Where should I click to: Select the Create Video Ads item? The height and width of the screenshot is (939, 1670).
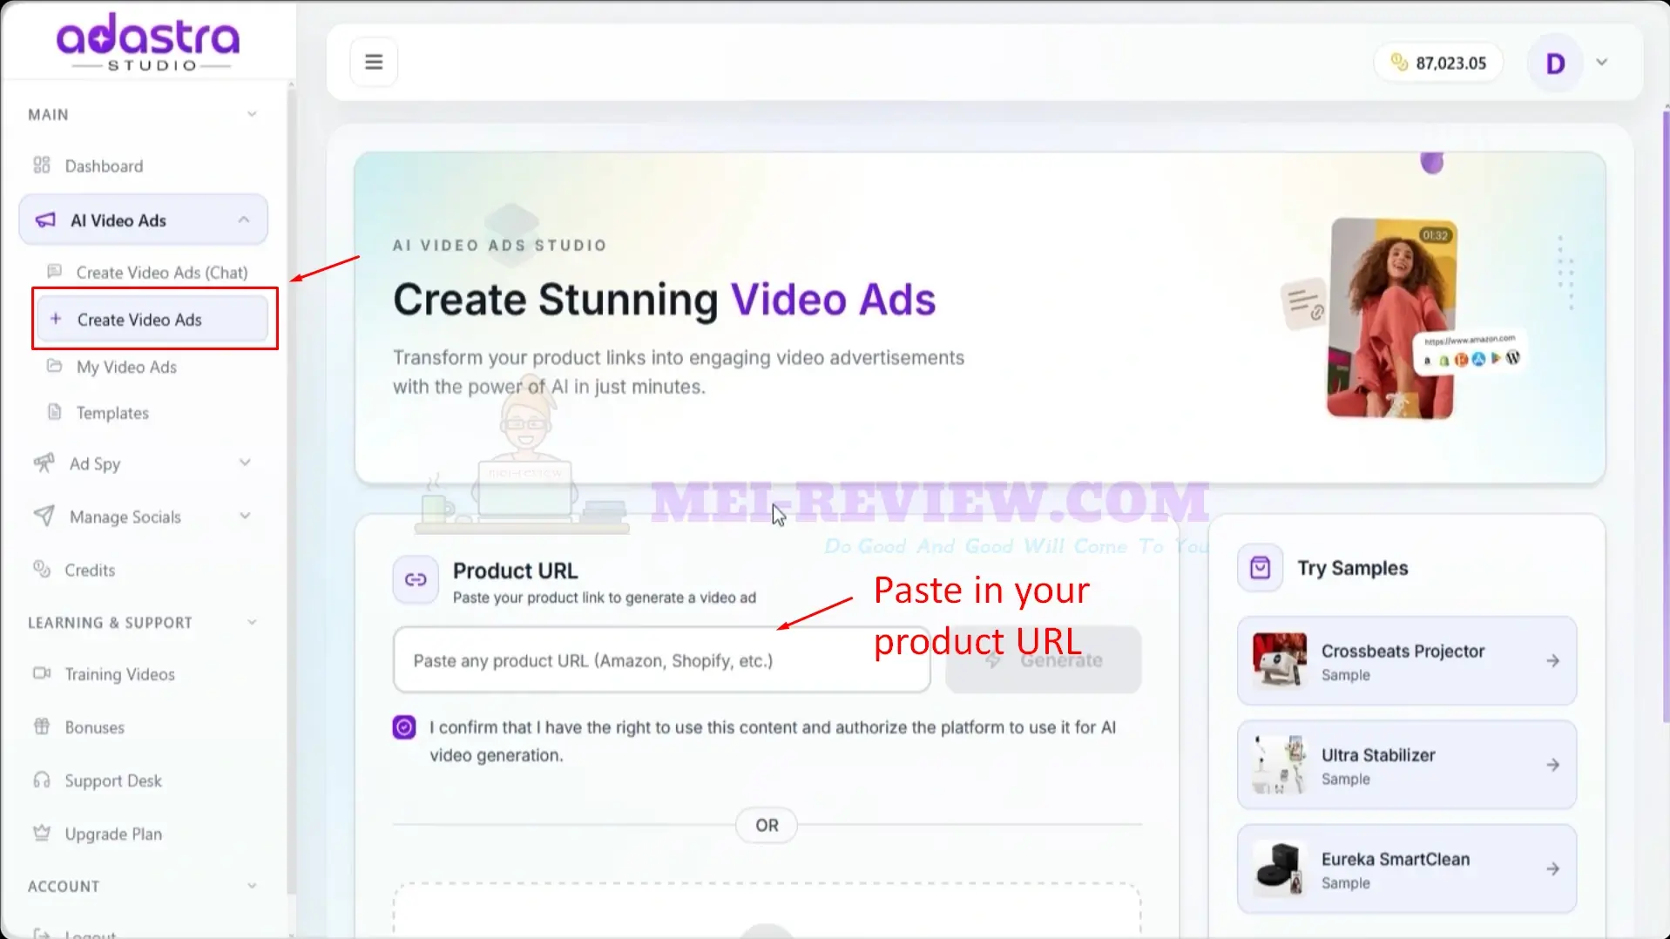152,320
